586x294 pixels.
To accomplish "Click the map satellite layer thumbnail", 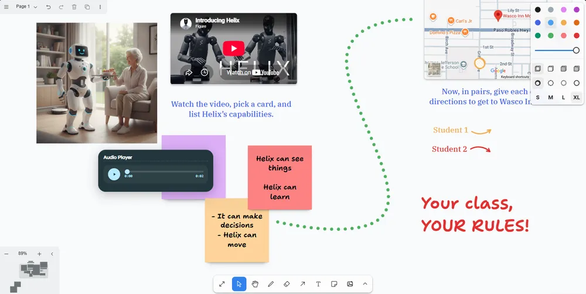I will click(434, 69).
